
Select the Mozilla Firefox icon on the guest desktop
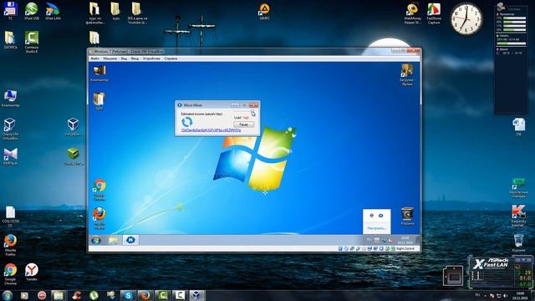99,218
